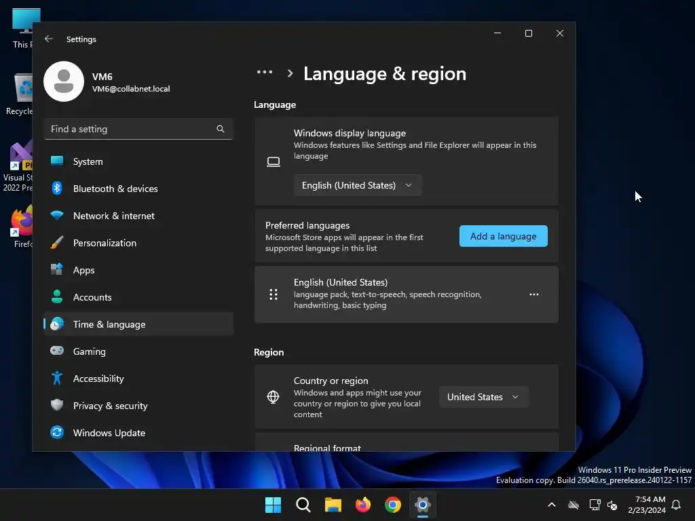Click the Add a language button
This screenshot has width=695, height=521.
click(x=503, y=236)
